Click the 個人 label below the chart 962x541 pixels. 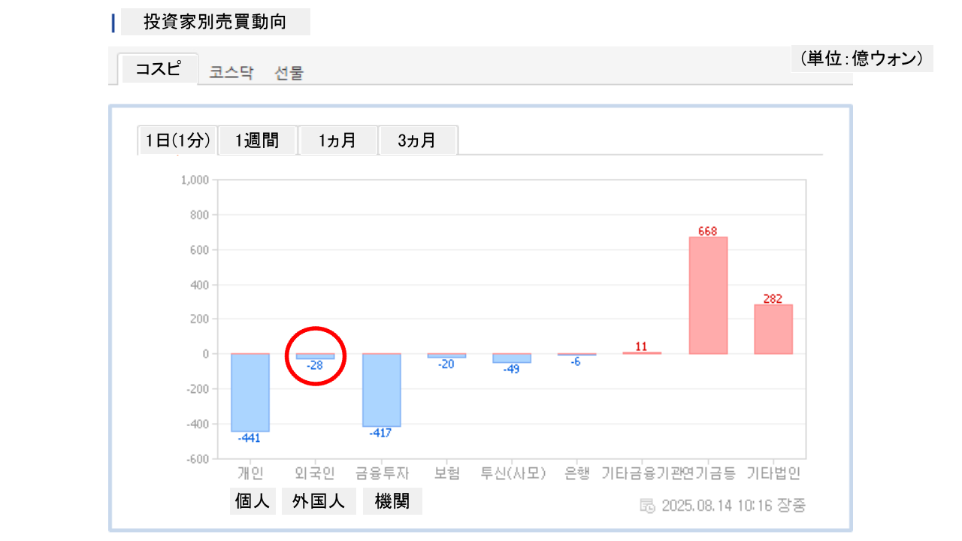[x=253, y=501]
